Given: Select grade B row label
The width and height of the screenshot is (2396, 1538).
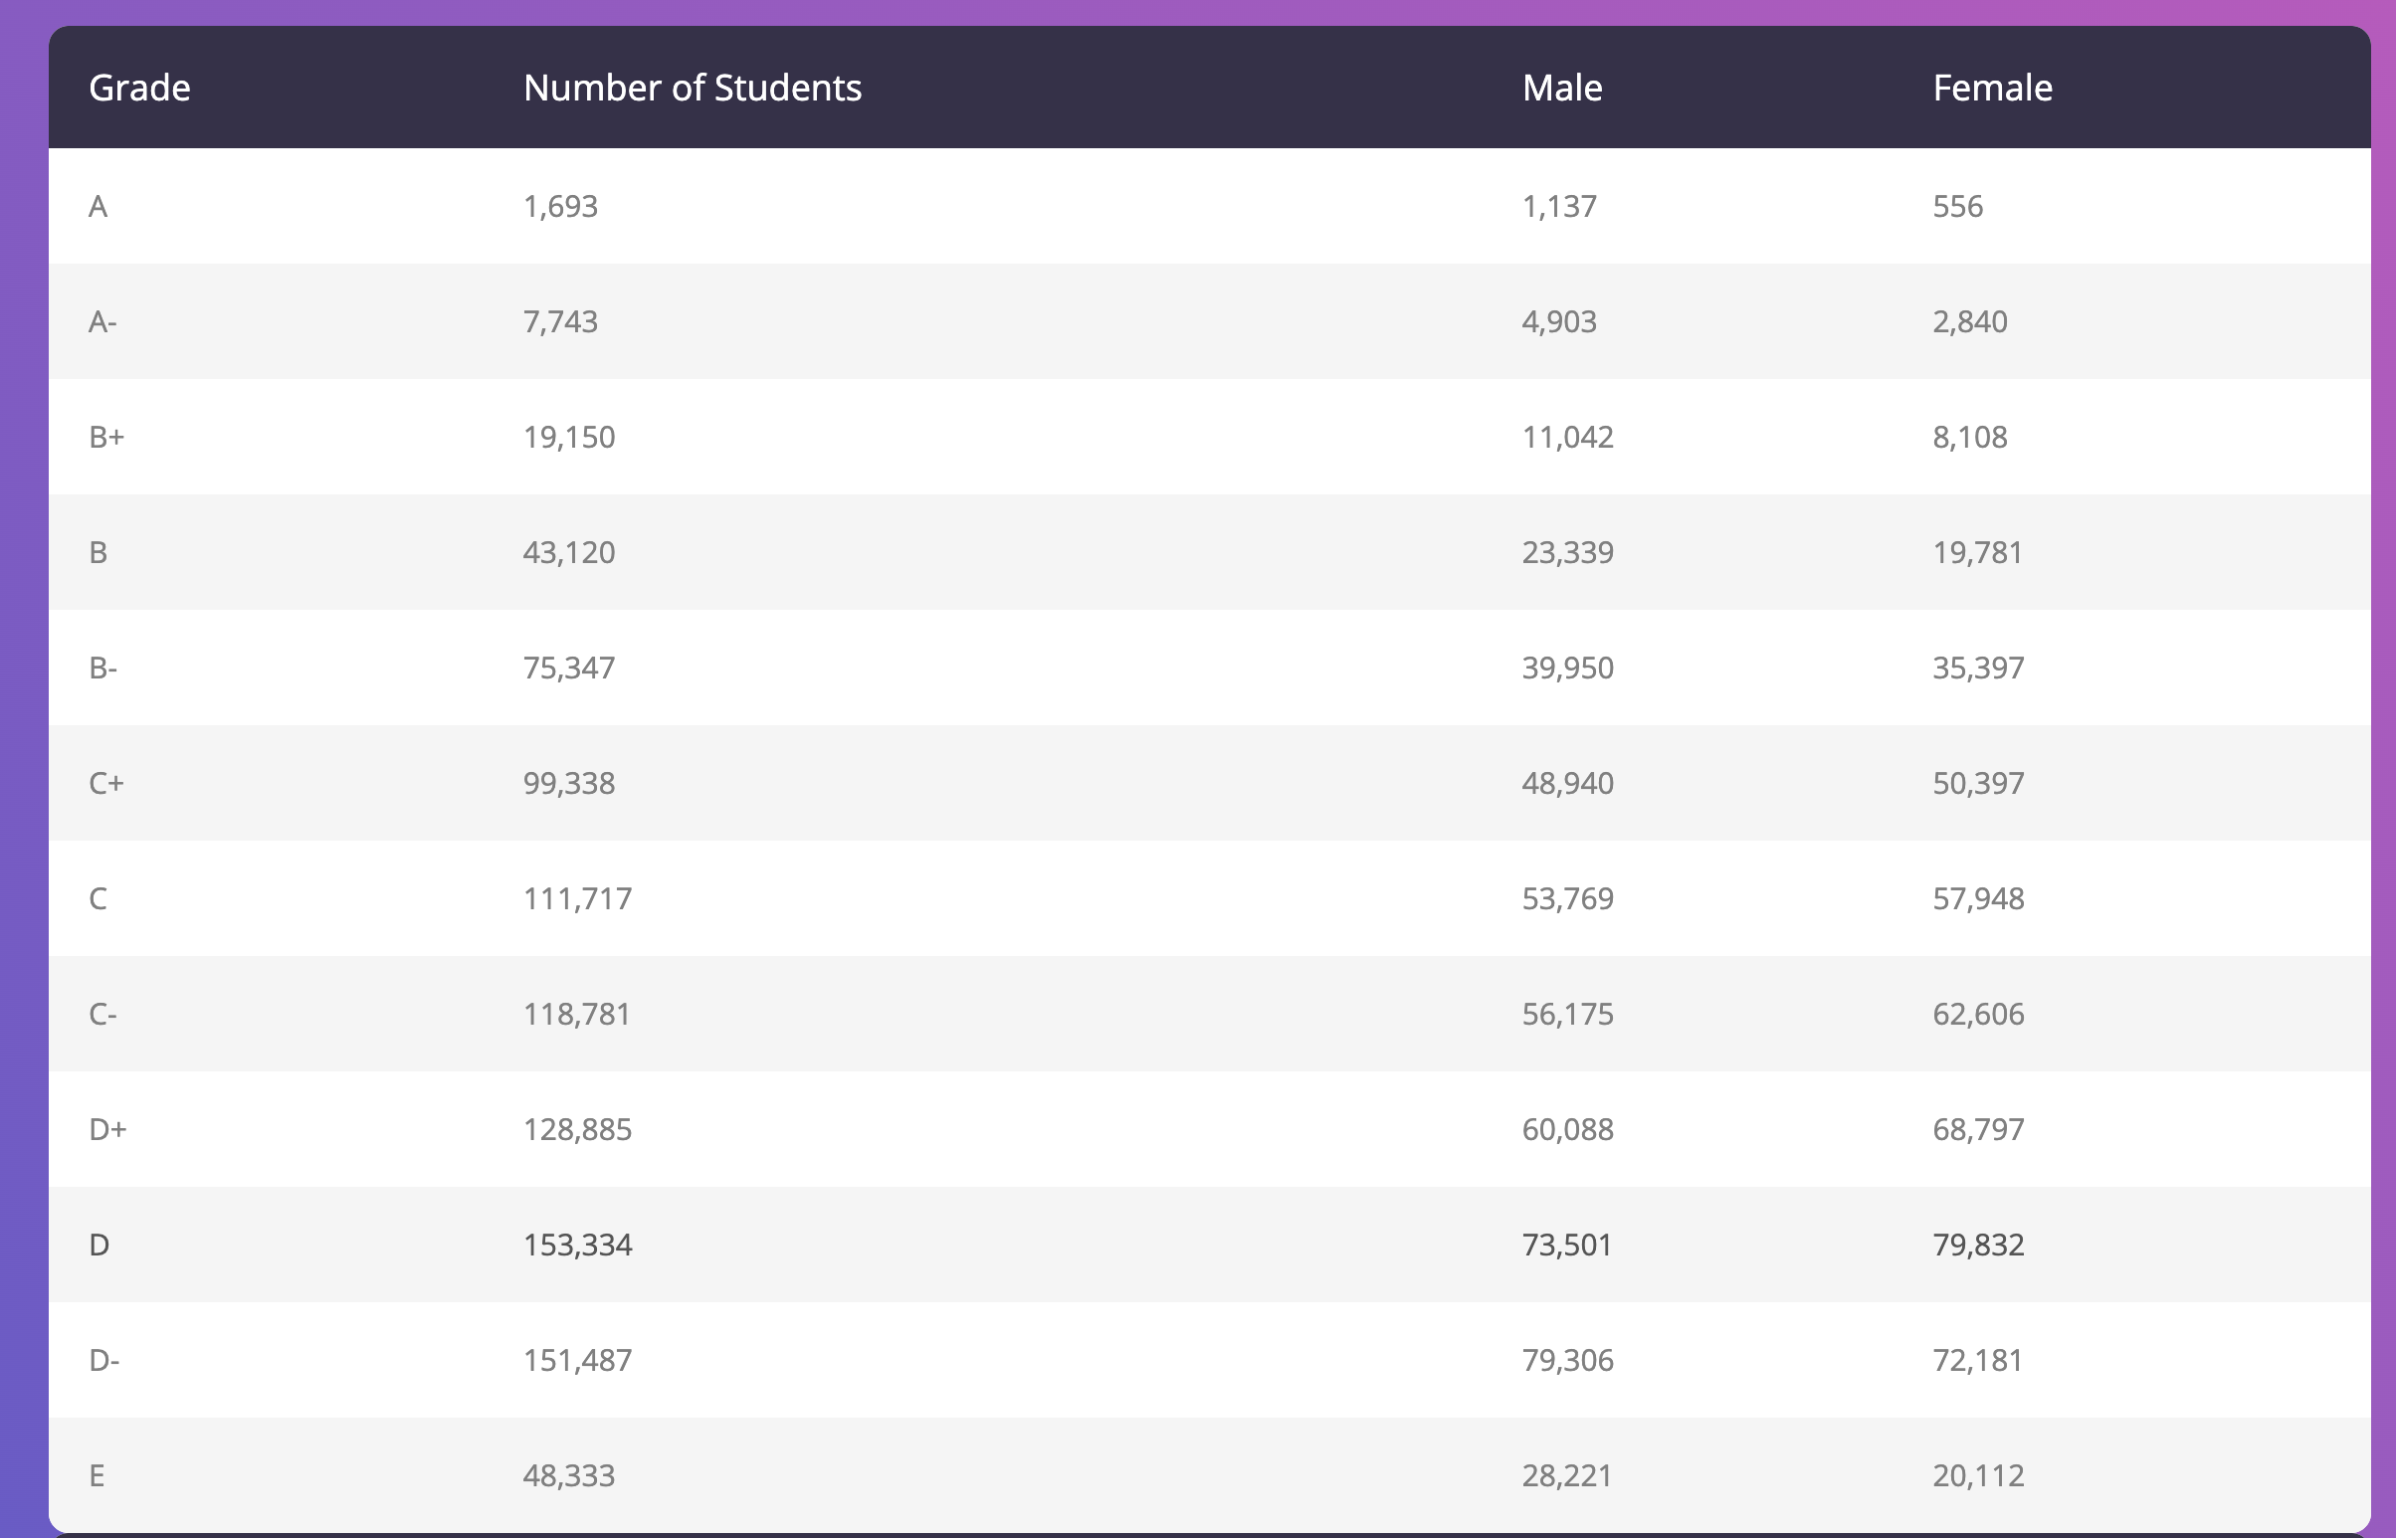Looking at the screenshot, I should point(98,552).
